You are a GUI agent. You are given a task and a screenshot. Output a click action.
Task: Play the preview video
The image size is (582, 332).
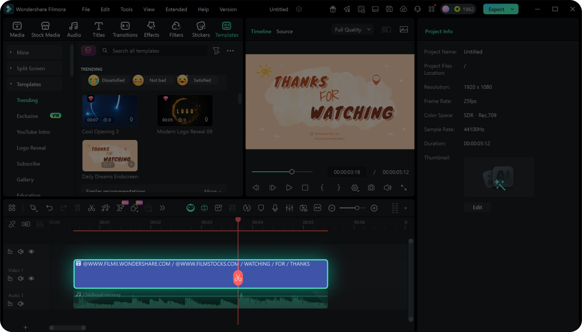[289, 188]
